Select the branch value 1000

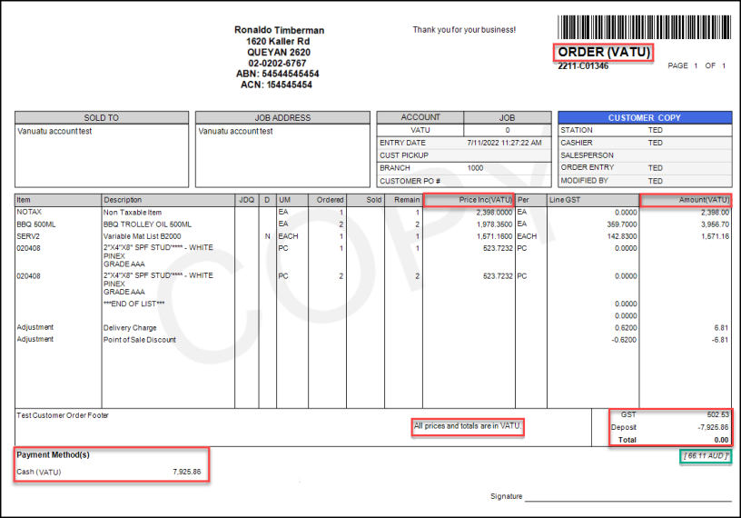click(475, 168)
